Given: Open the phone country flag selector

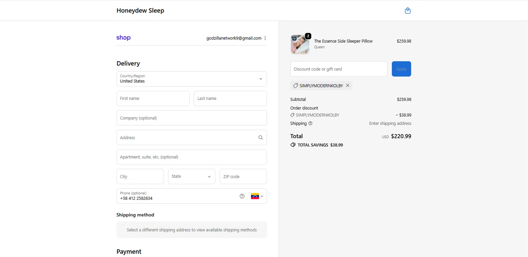Looking at the screenshot, I should [257, 196].
